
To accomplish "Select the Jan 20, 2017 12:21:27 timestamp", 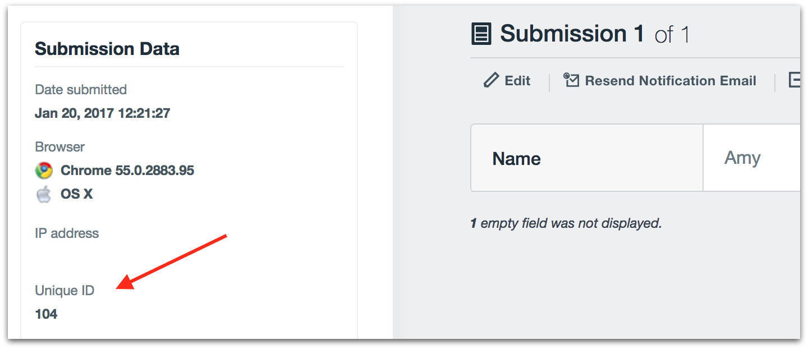I will coord(102,113).
